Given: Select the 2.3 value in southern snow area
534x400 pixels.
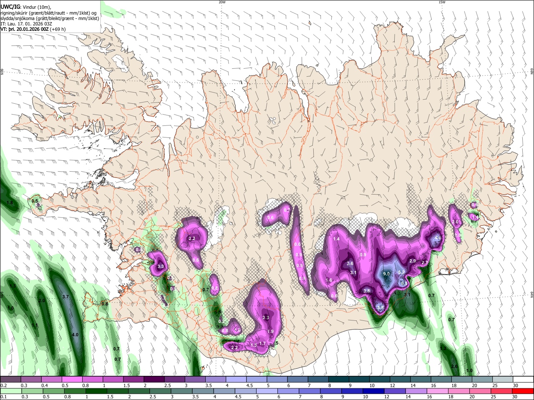Looking at the screenshot, I should (266, 317).
